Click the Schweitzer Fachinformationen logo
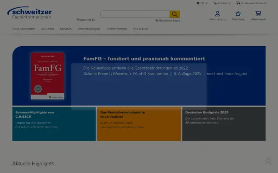The height and width of the screenshot is (173, 278). click(x=30, y=13)
